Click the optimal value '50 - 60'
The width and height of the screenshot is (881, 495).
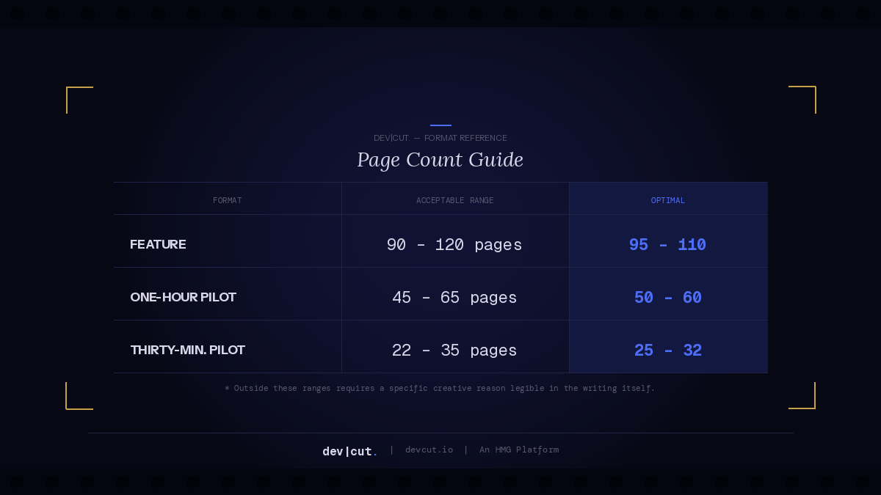[668, 297]
